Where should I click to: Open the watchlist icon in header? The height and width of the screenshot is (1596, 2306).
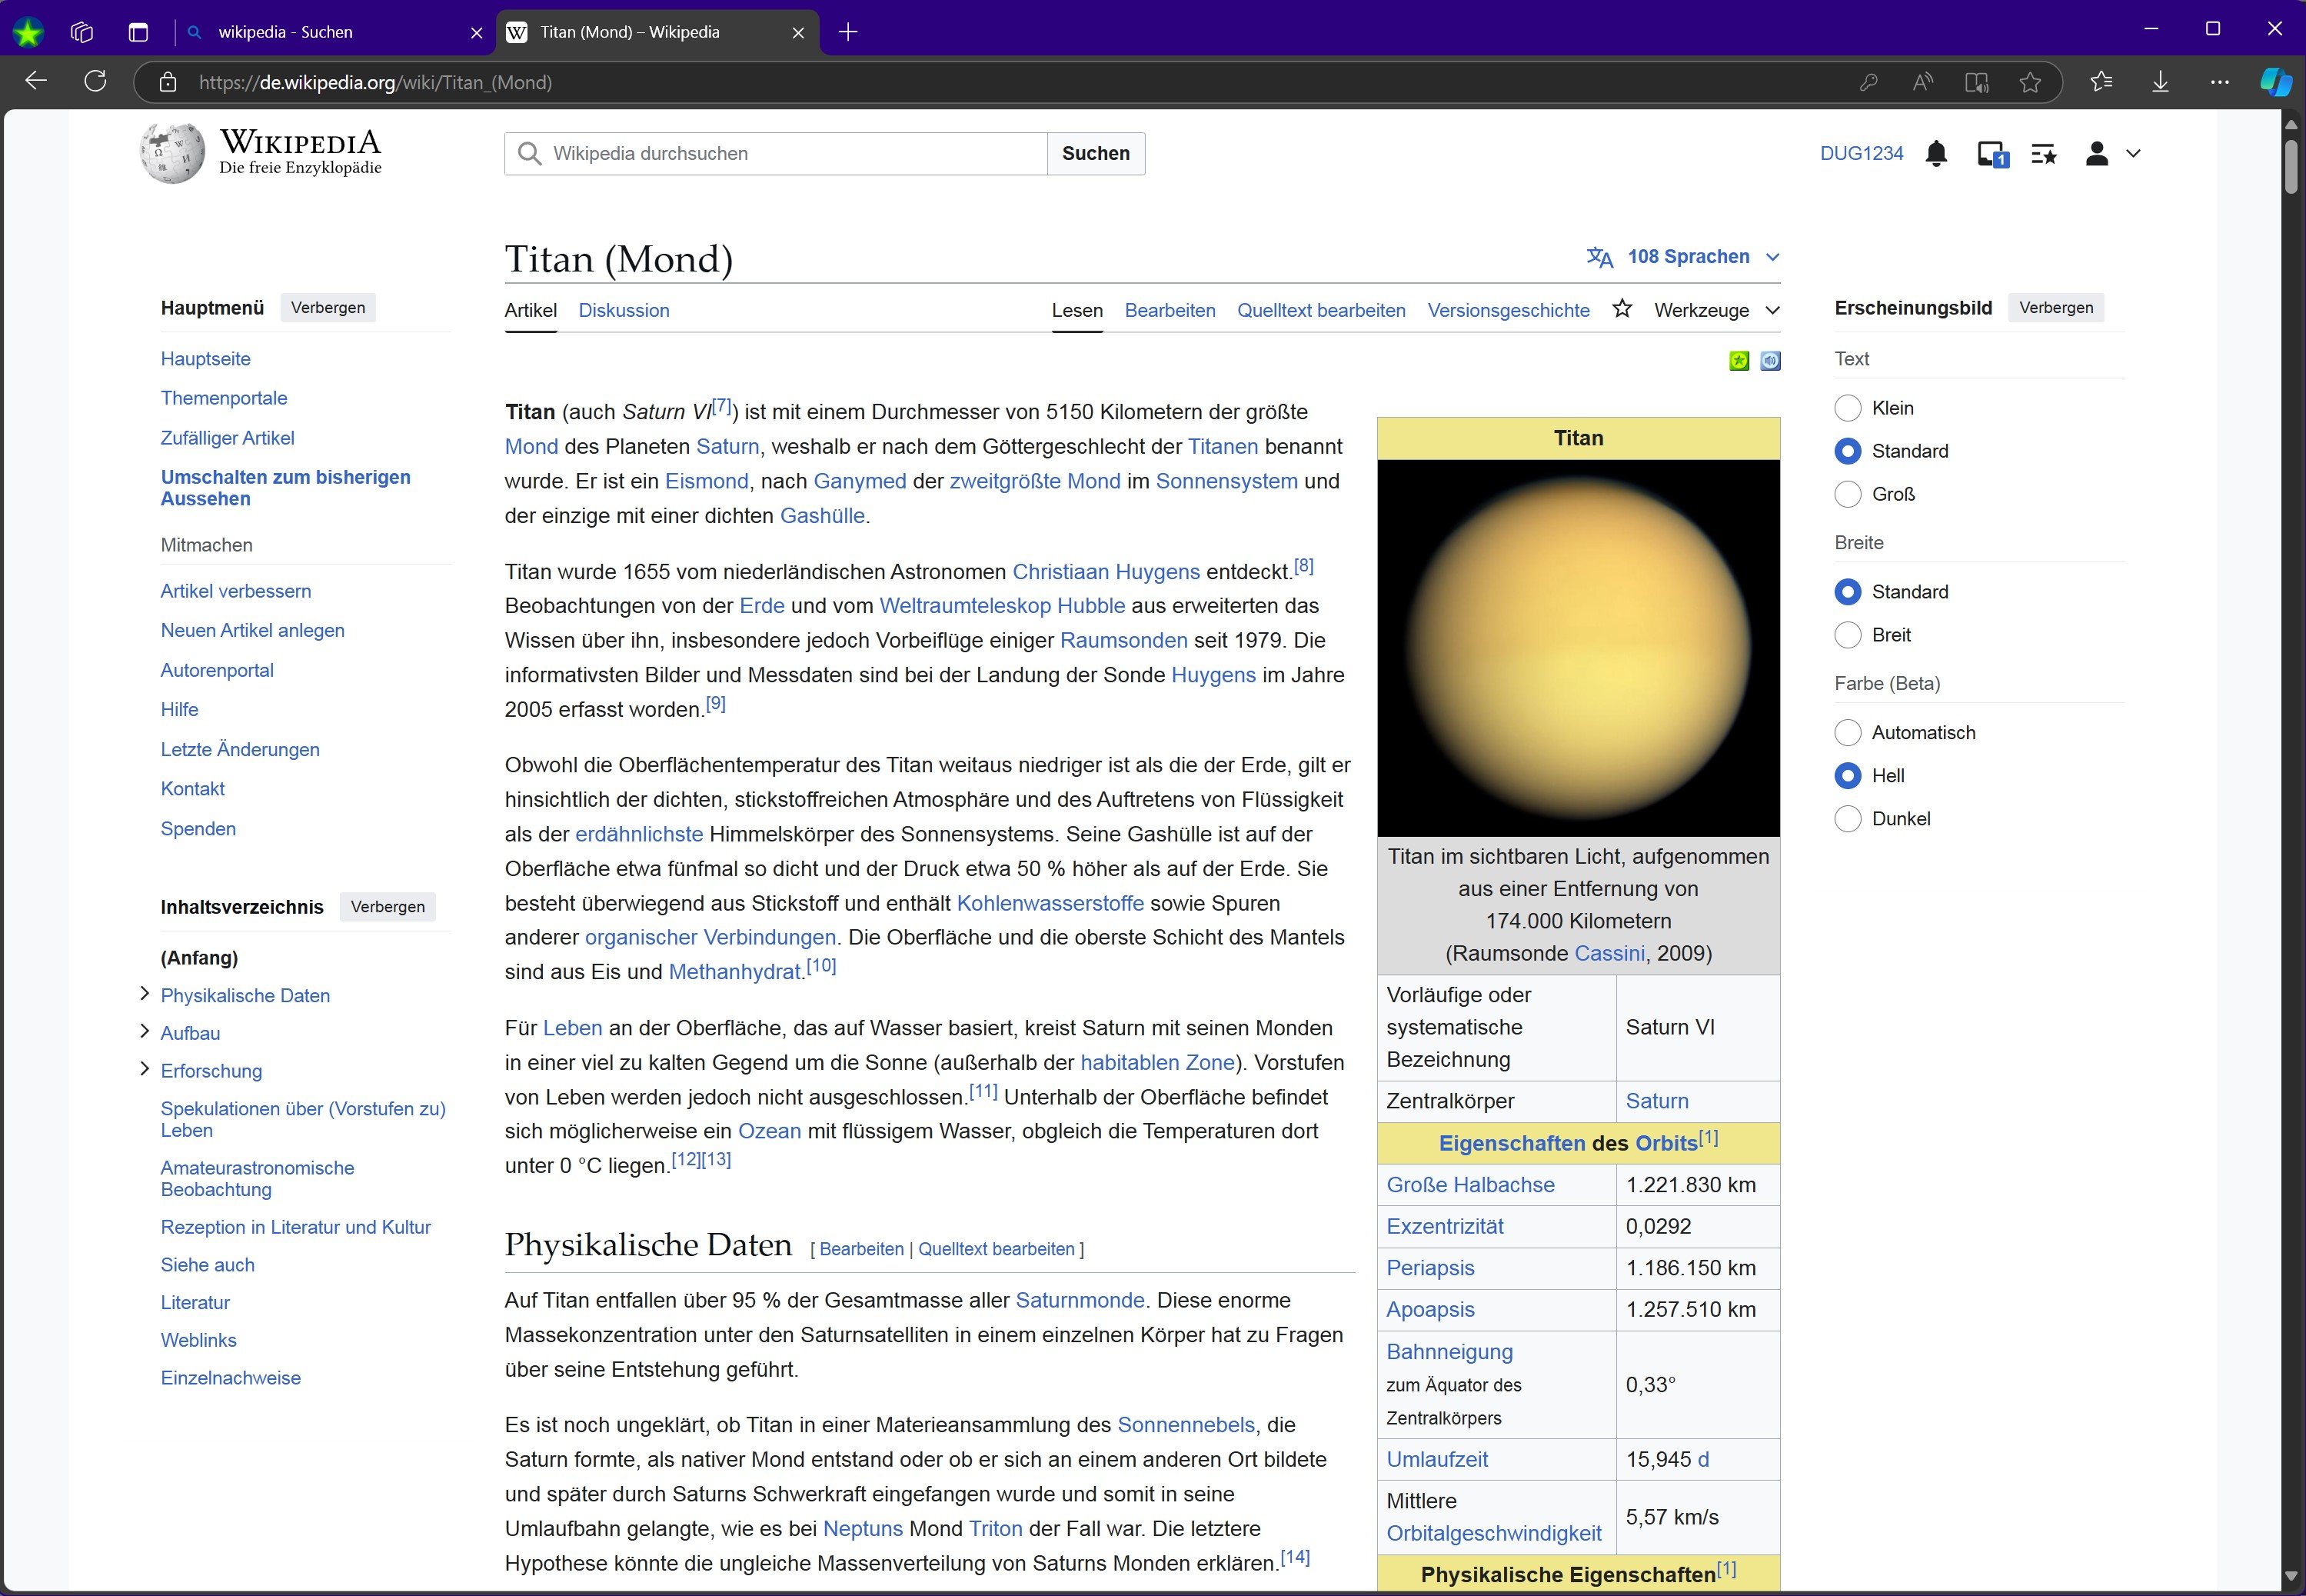click(2043, 154)
